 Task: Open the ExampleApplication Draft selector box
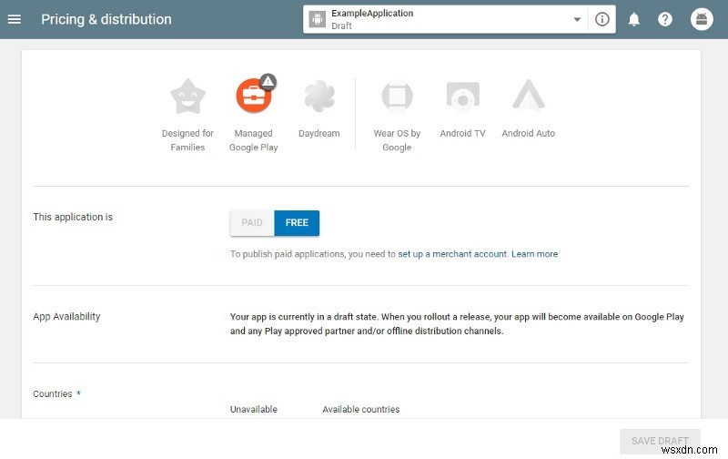[x=460, y=19]
